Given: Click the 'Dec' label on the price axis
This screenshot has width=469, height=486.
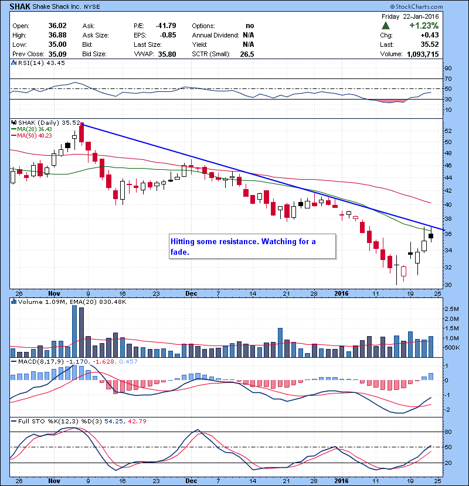Looking at the screenshot, I should 191,293.
